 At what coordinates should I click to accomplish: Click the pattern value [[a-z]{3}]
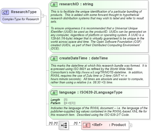(x=69, y=103)
